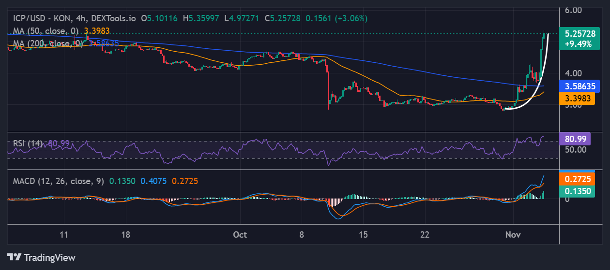
Task: Select the purple 80.99 RSI axis tag
Action: [x=574, y=139]
